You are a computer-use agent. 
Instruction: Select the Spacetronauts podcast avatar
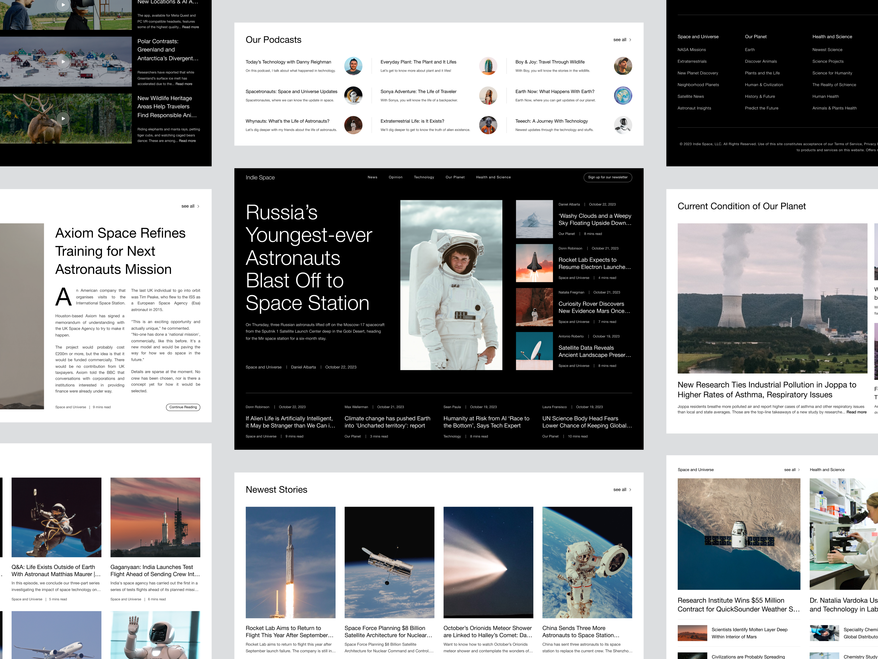353,95
